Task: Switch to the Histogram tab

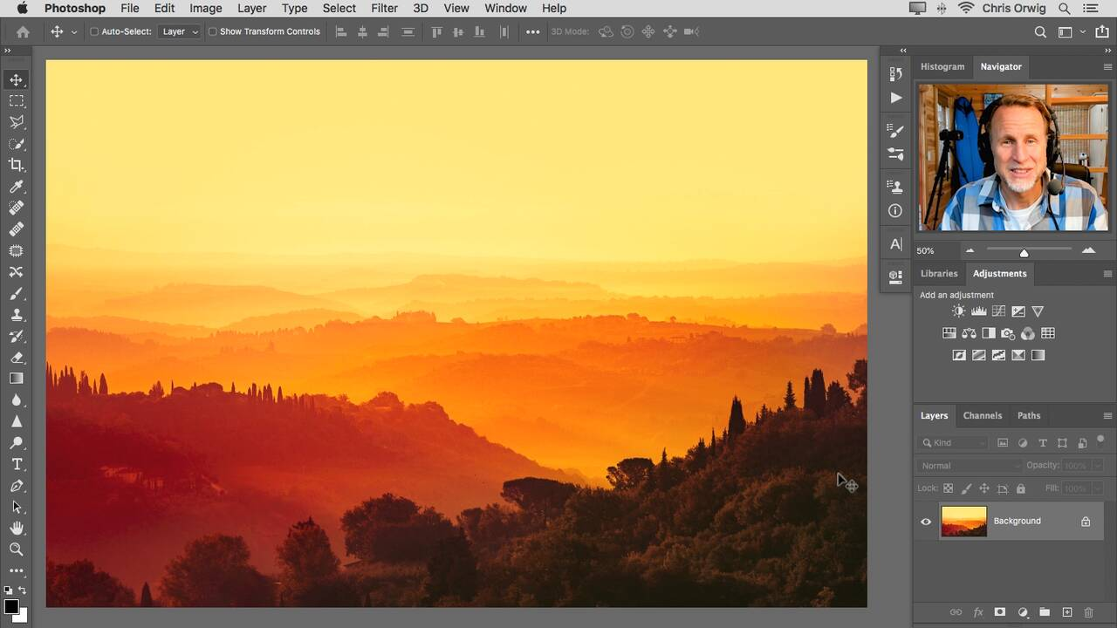Action: (x=942, y=66)
